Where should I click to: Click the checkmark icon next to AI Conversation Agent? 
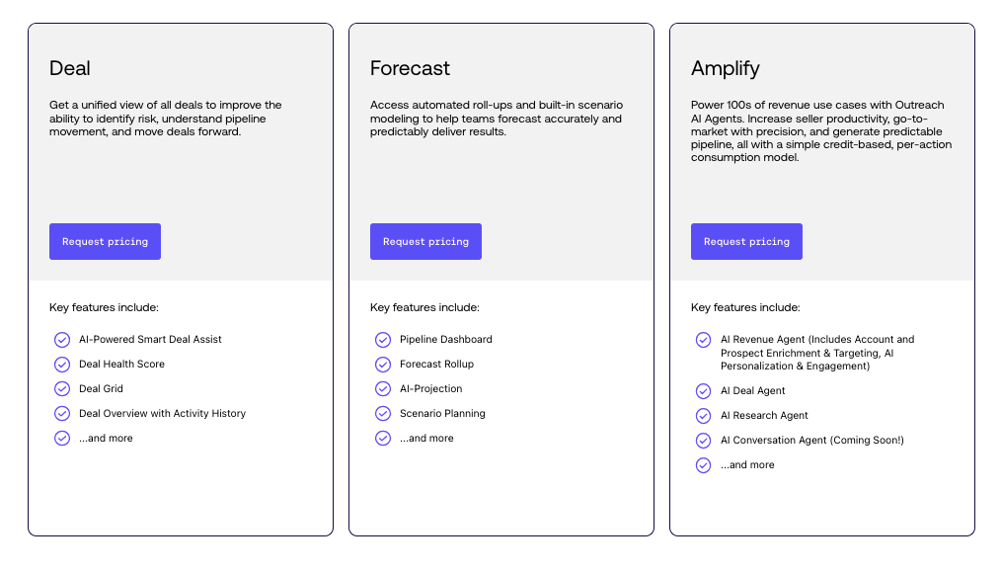point(704,441)
